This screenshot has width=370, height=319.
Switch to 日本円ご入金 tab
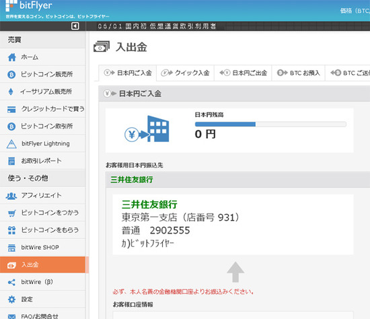pos(128,73)
